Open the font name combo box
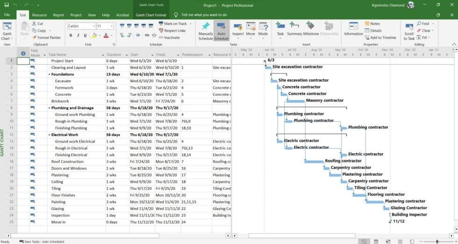Screen dimensions: 458x244 click(x=81, y=26)
